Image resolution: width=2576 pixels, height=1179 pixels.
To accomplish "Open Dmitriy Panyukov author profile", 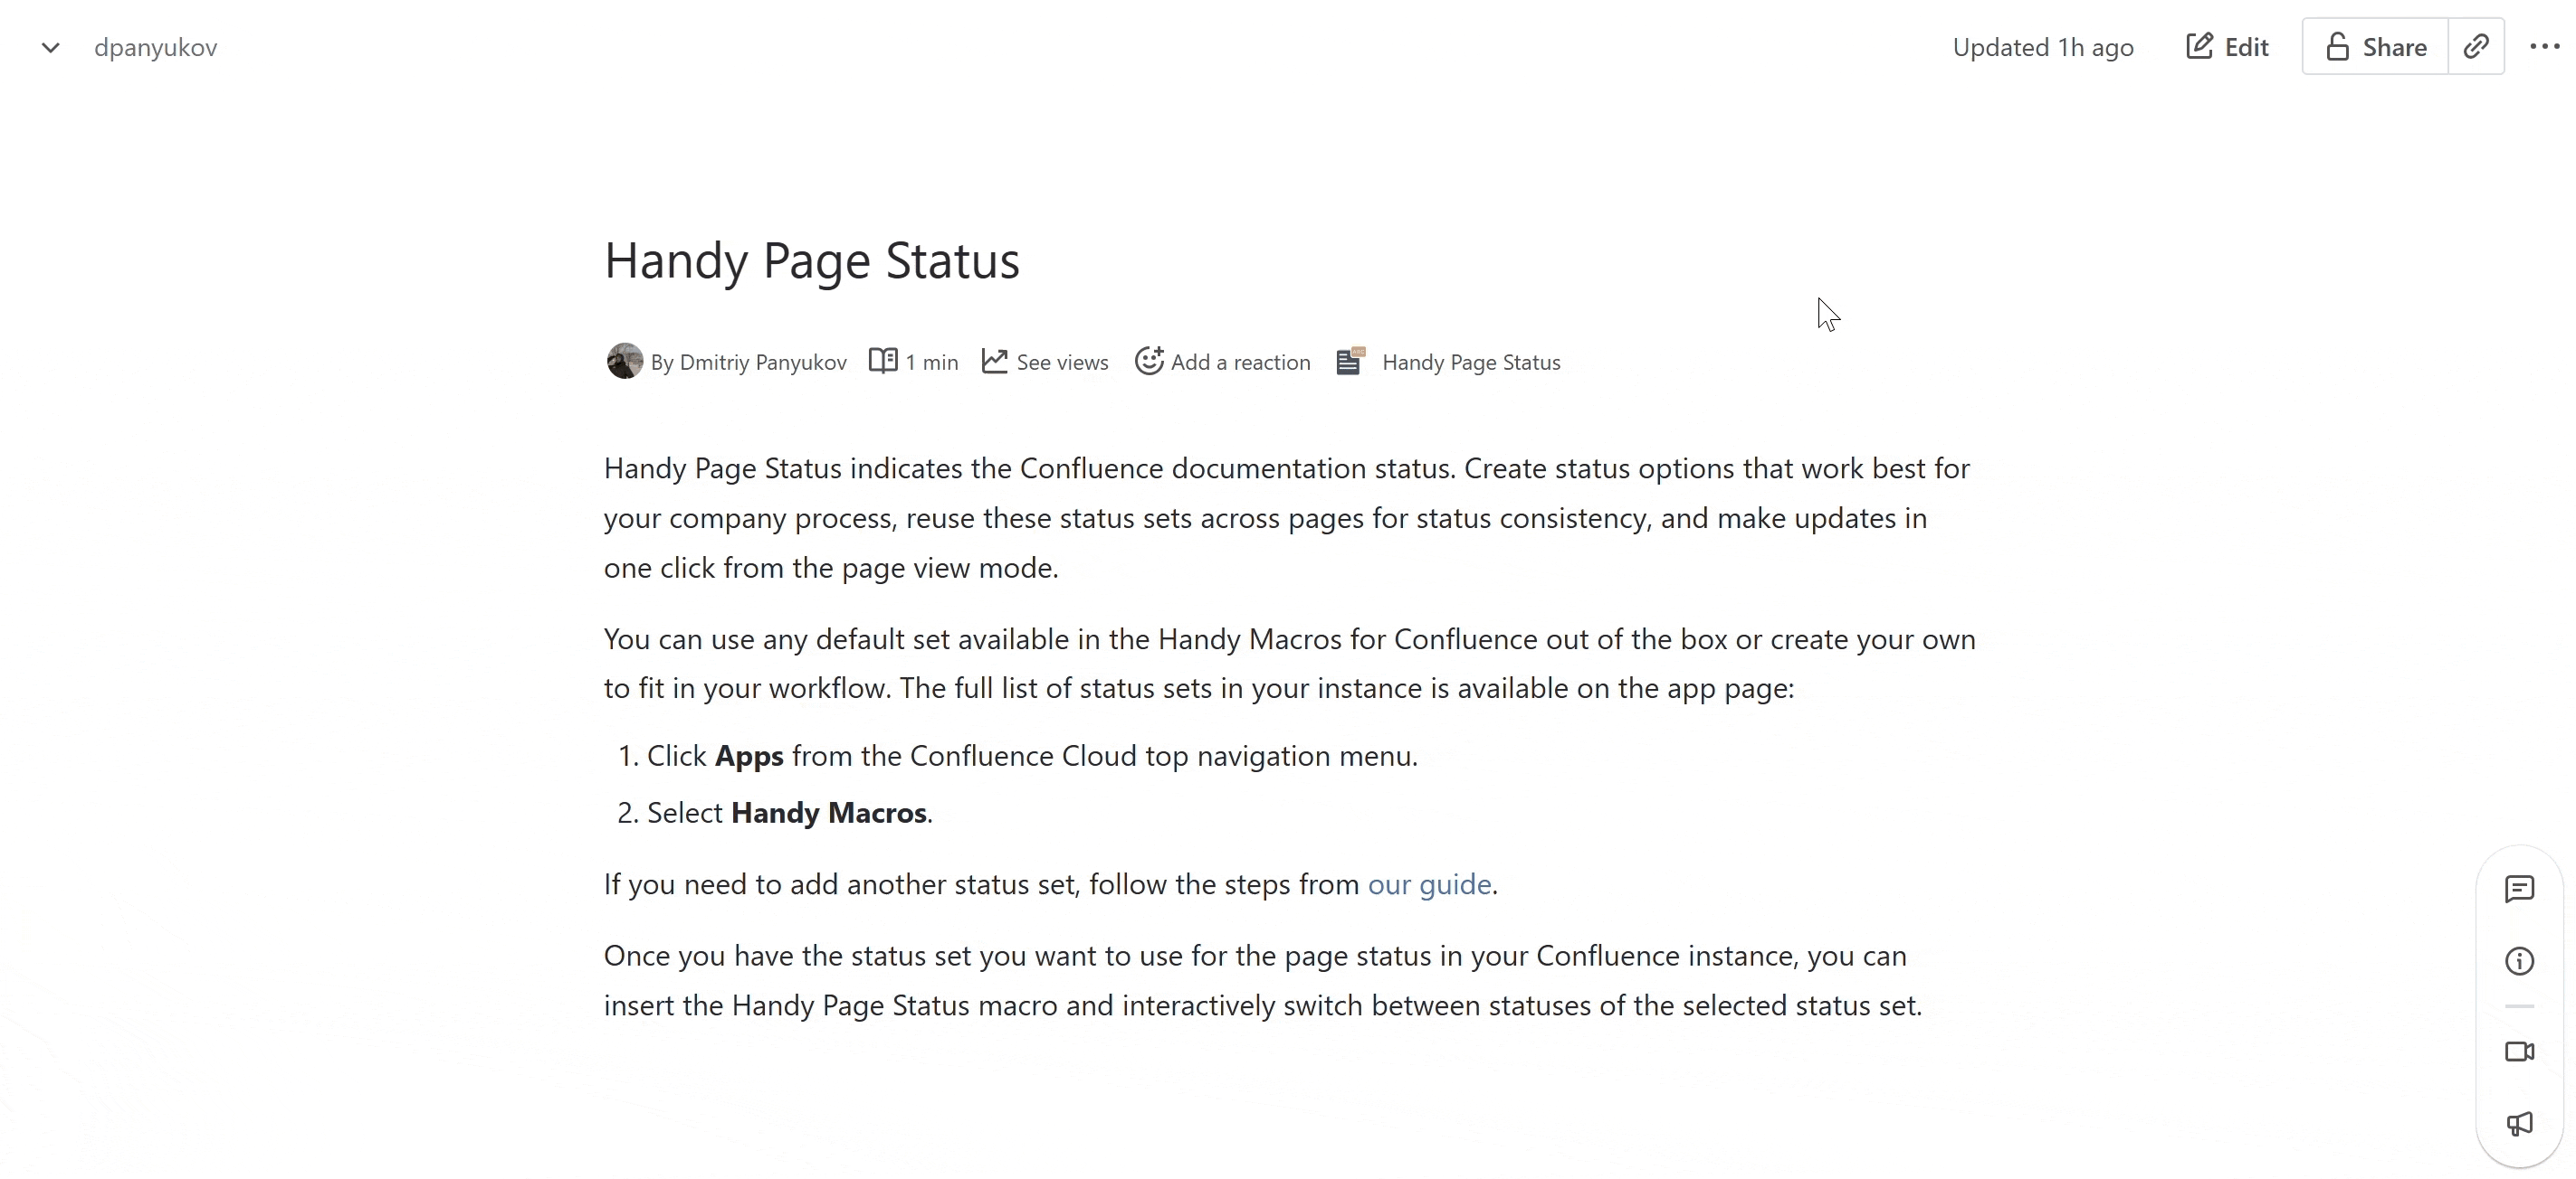I will click(762, 363).
